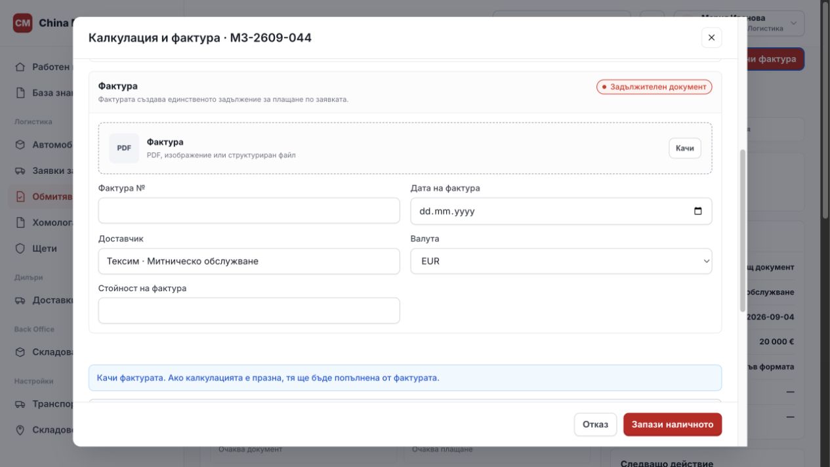Expand the user profile chevron dropdown
The width and height of the screenshot is (830, 467).
(x=793, y=24)
